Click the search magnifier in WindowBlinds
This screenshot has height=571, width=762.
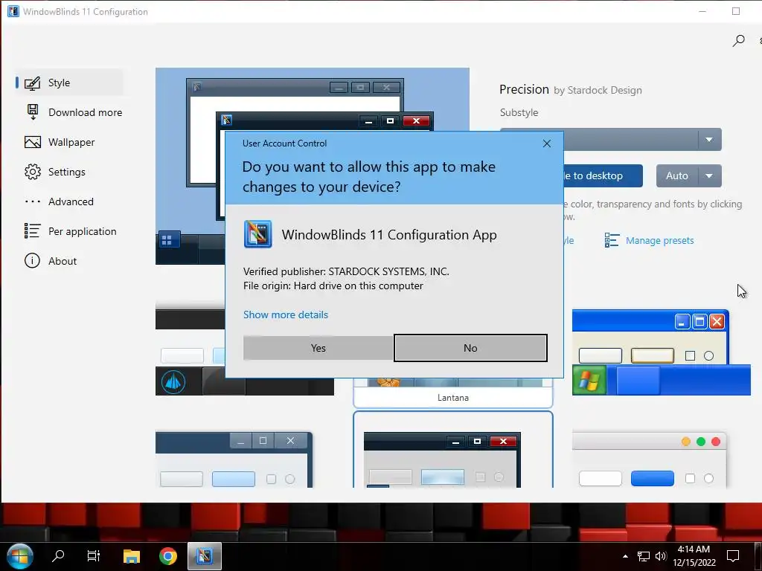(738, 41)
